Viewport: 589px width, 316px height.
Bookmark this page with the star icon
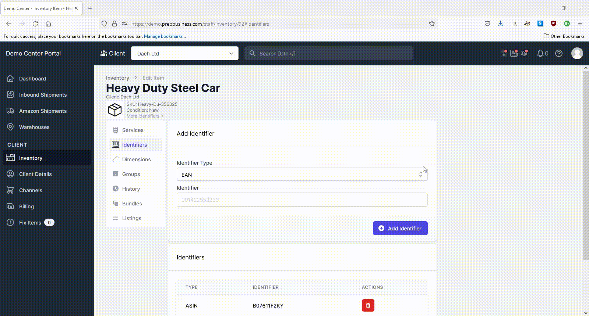pos(432,24)
